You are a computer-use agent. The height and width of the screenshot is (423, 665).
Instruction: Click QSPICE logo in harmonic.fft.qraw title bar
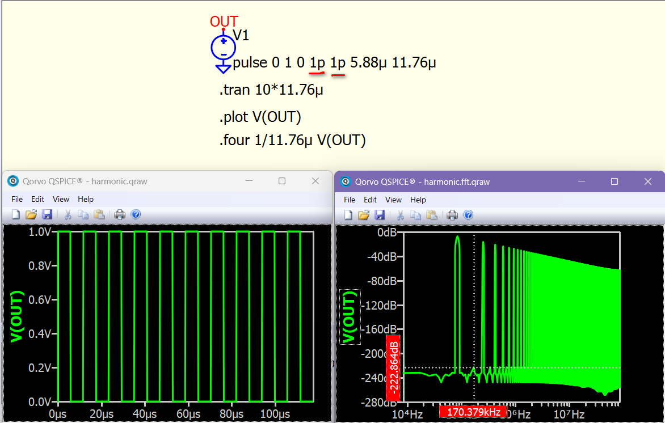tap(346, 182)
